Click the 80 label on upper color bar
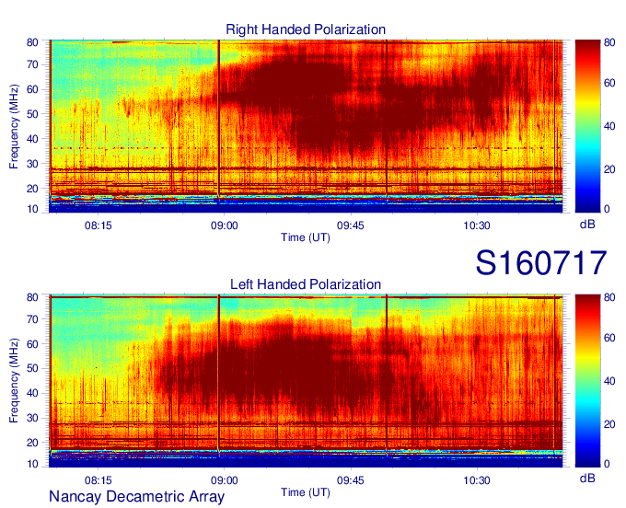Viewport: 626px width, 508px height. pyautogui.click(x=609, y=42)
